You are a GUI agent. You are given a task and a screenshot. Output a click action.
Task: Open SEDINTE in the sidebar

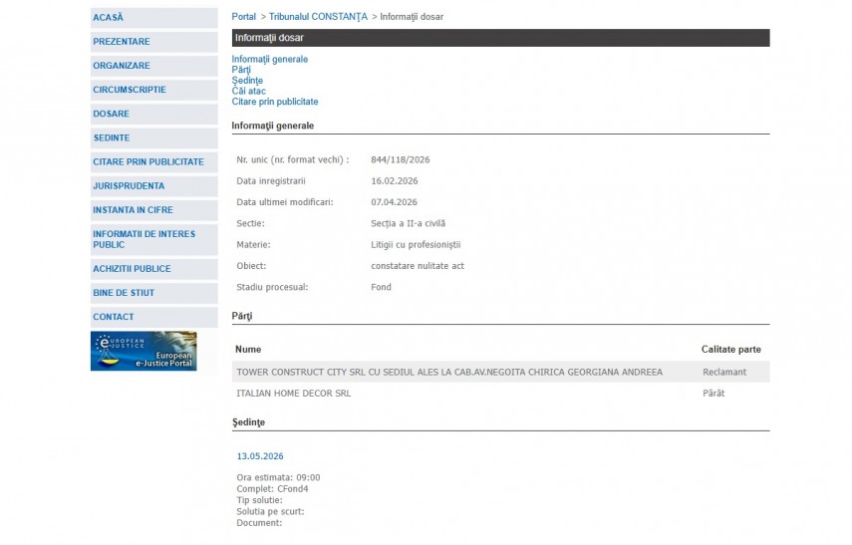[112, 137]
